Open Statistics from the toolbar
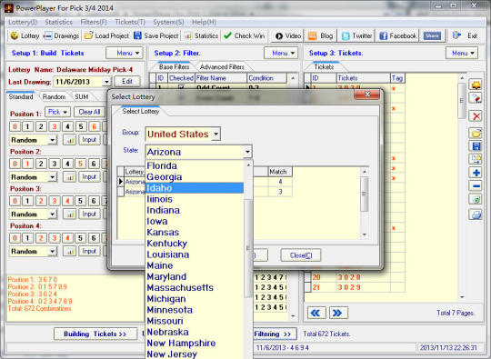This screenshot has height=359, width=491. [x=201, y=35]
